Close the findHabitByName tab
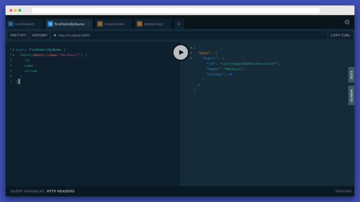The height and width of the screenshot is (202, 360). 89,24
